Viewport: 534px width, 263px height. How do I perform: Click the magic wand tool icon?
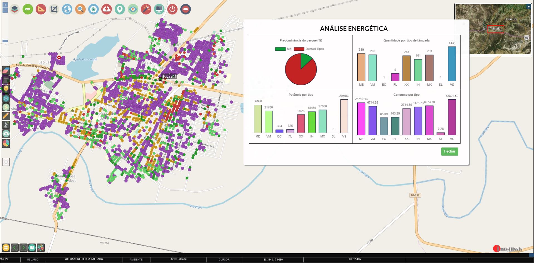click(x=146, y=9)
